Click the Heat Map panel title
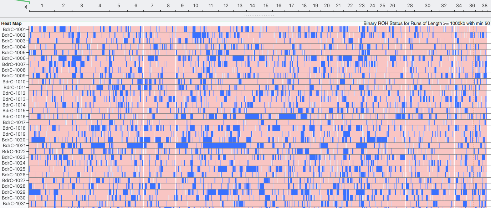 (x=11, y=23)
